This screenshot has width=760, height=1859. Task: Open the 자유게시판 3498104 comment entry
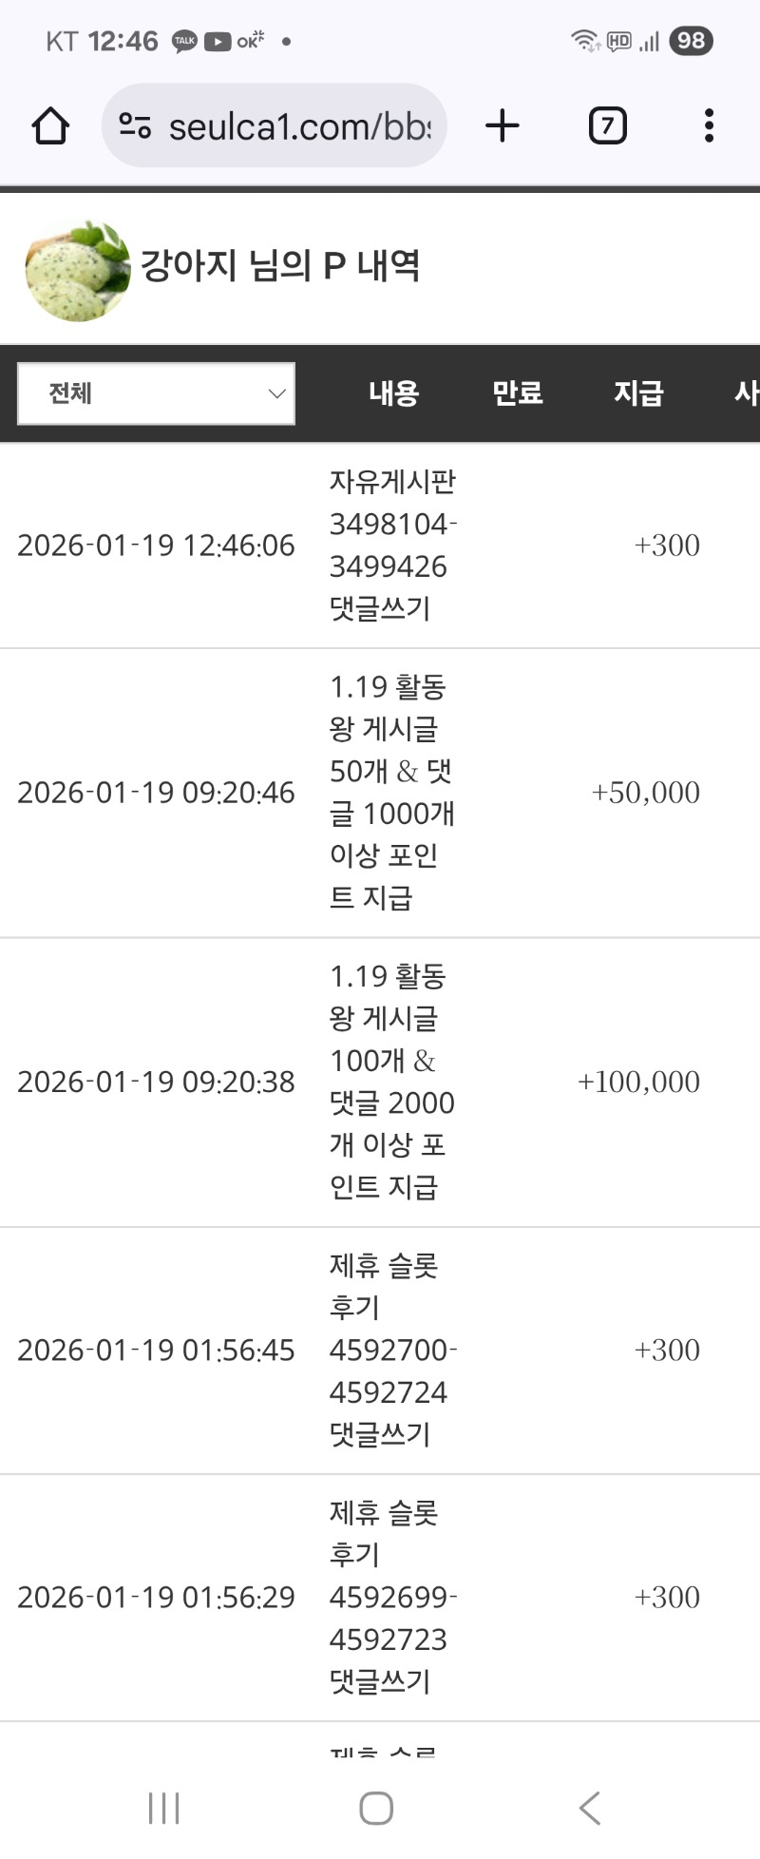(x=392, y=546)
